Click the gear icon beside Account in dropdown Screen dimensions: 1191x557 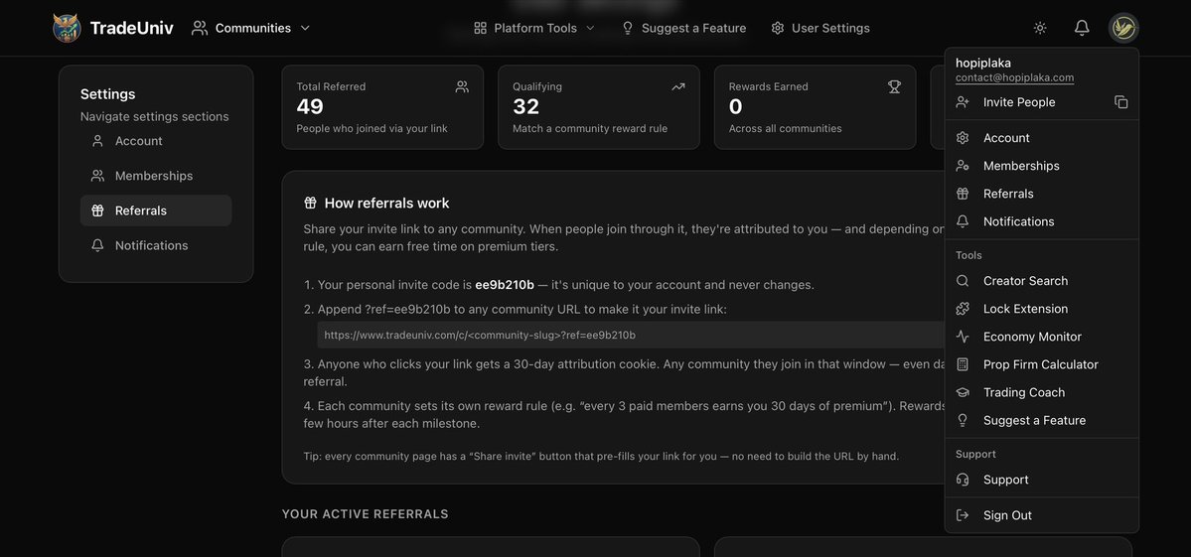tap(963, 137)
